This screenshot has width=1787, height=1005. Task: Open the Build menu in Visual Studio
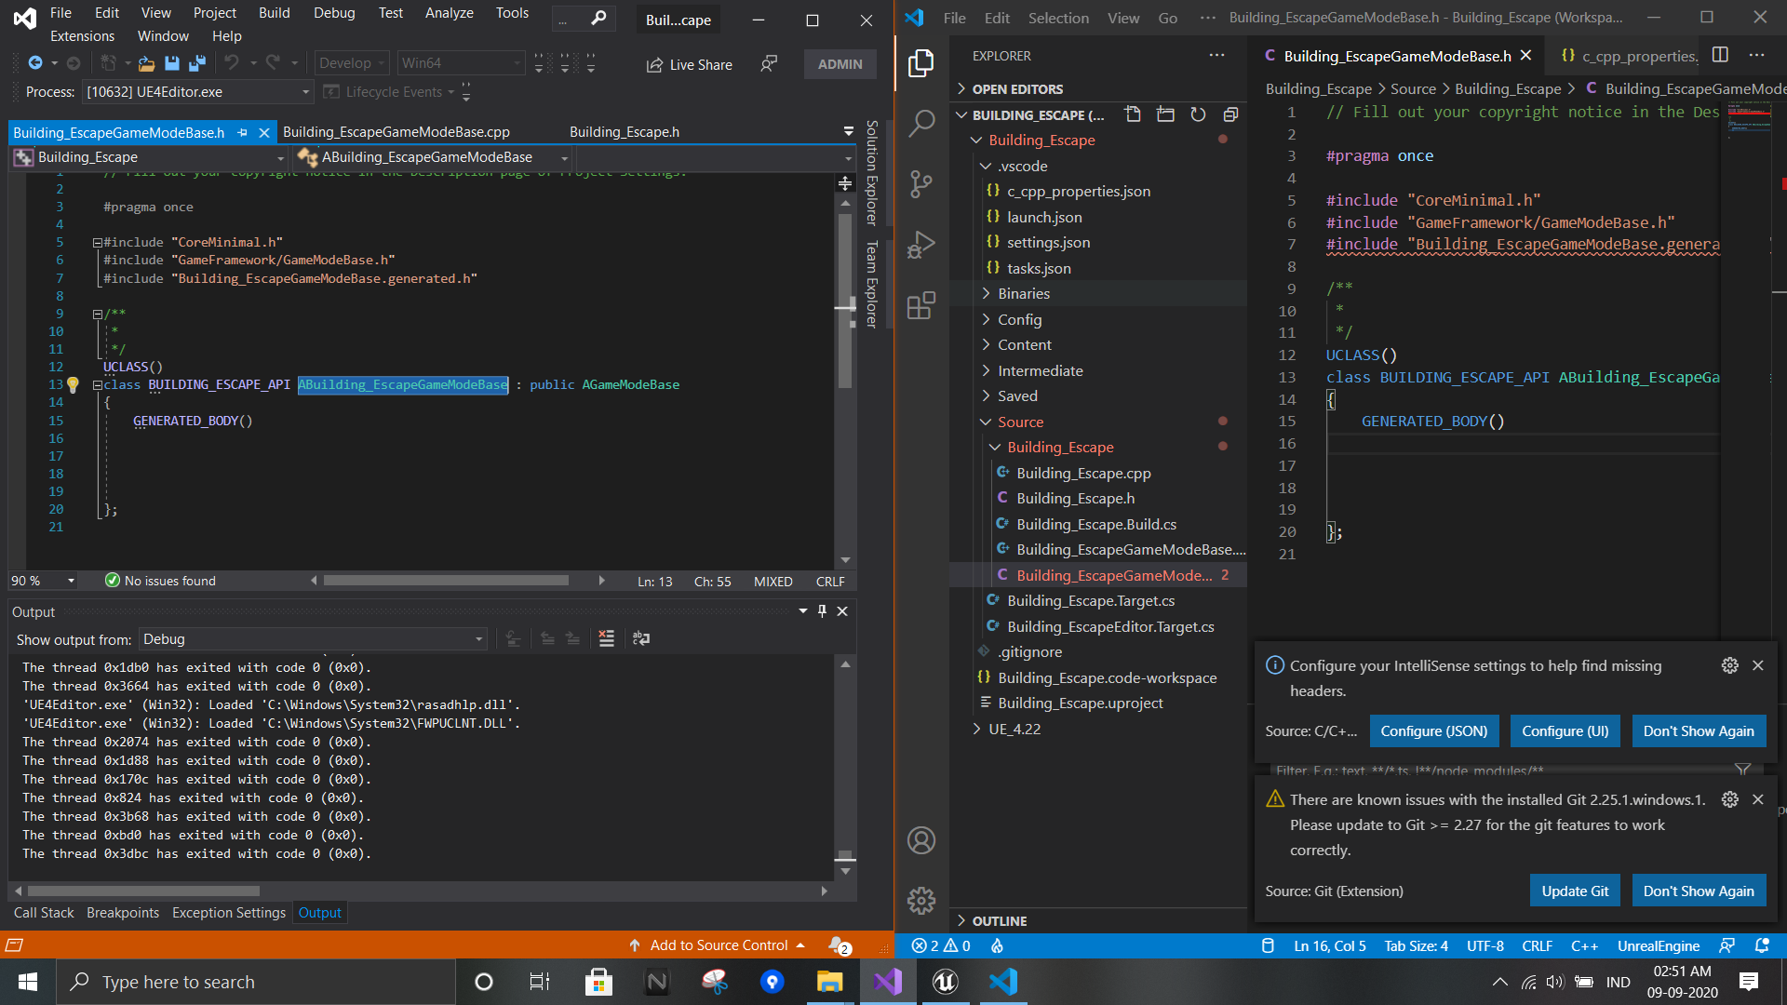coord(274,12)
